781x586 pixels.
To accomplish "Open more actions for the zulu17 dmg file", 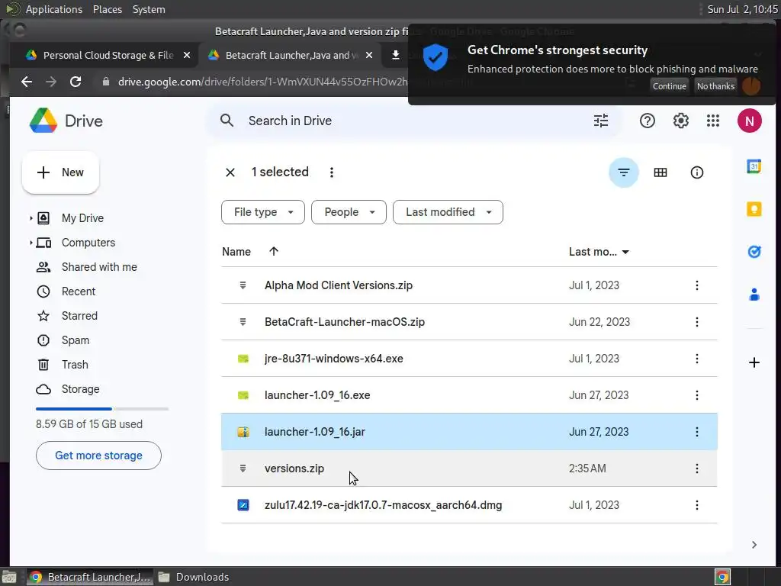I will (x=697, y=505).
